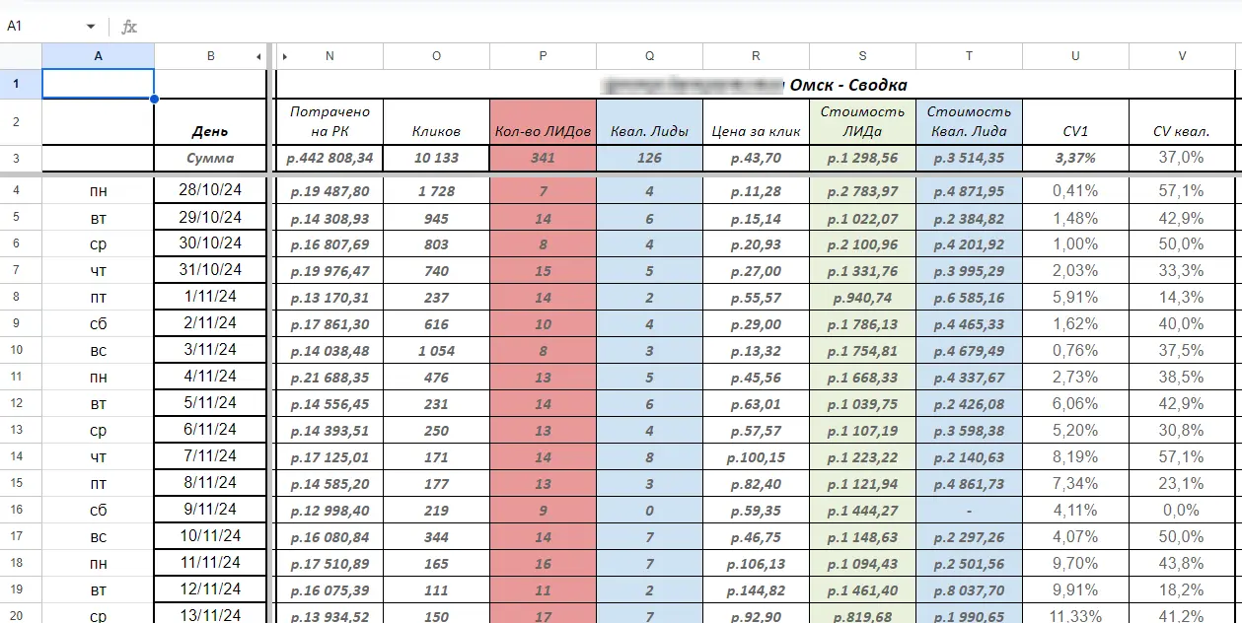Click the Name box showing A1

click(44, 27)
